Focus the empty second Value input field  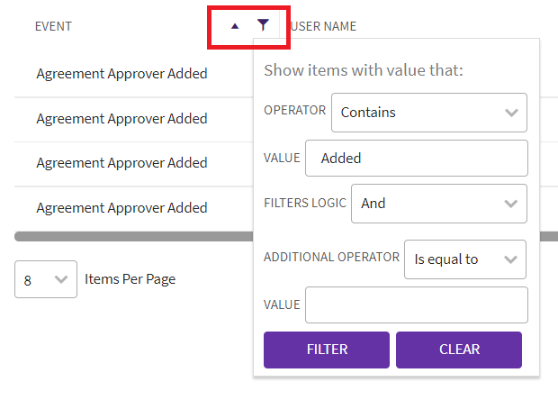click(x=416, y=305)
